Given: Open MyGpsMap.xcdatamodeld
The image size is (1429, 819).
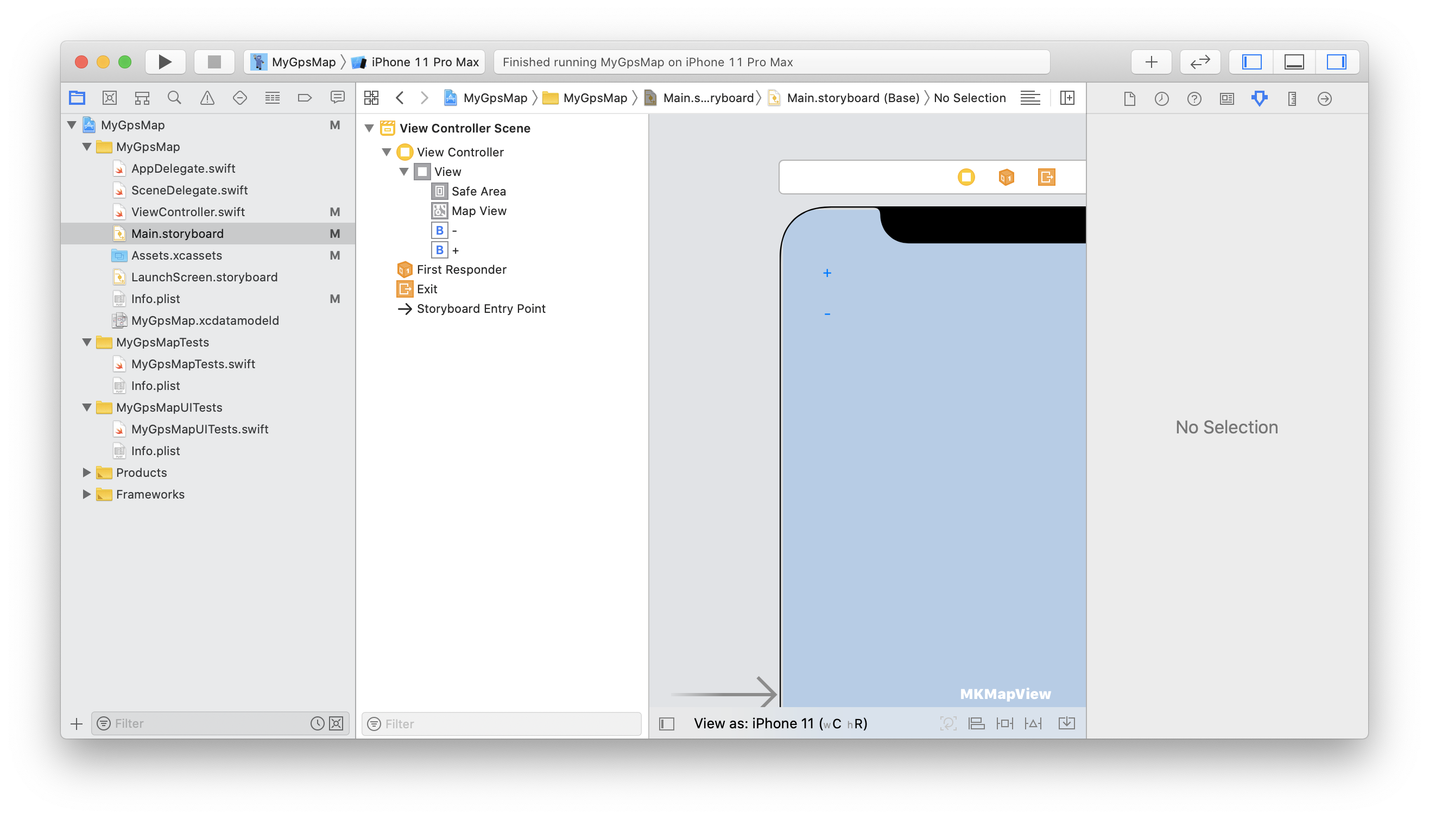Looking at the screenshot, I should tap(205, 320).
